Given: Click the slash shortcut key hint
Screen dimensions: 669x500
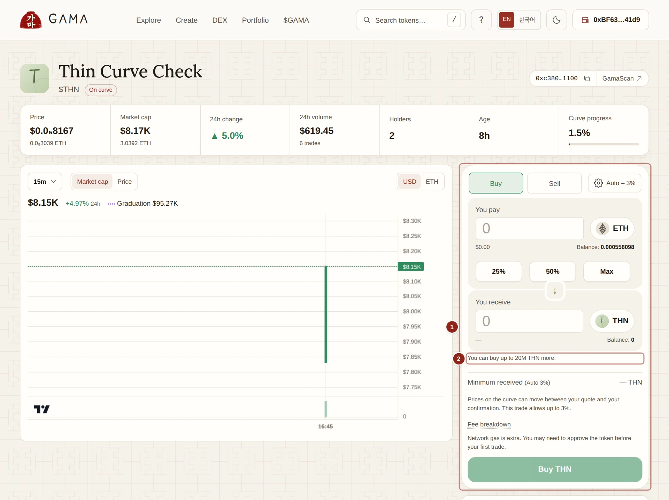Looking at the screenshot, I should click(x=454, y=20).
